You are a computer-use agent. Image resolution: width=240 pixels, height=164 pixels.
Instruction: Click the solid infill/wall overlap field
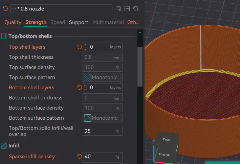coord(102,131)
